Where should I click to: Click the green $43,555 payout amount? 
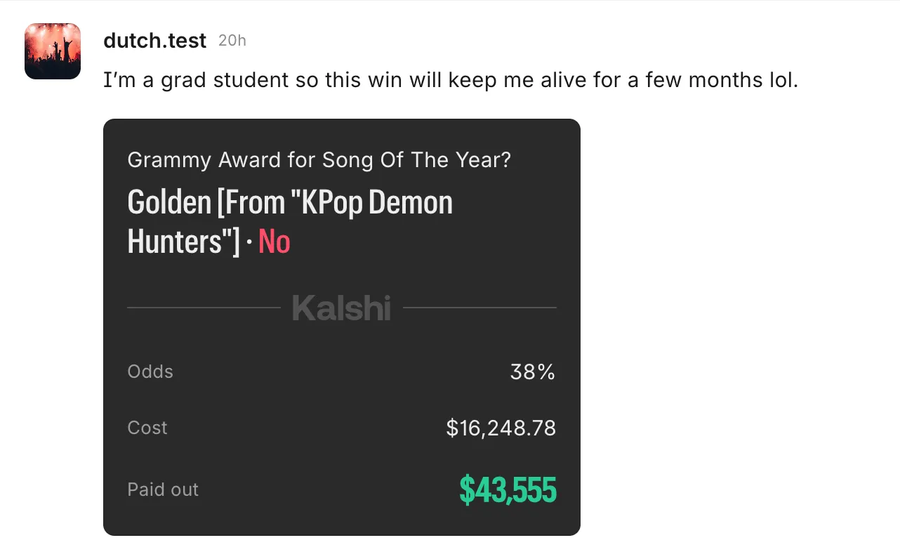(508, 489)
